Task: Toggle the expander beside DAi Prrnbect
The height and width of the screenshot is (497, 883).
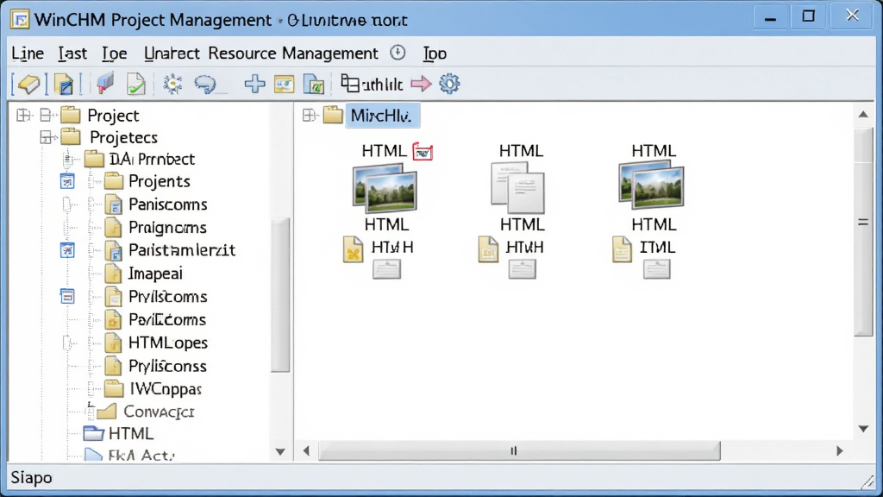Action: coord(67,160)
